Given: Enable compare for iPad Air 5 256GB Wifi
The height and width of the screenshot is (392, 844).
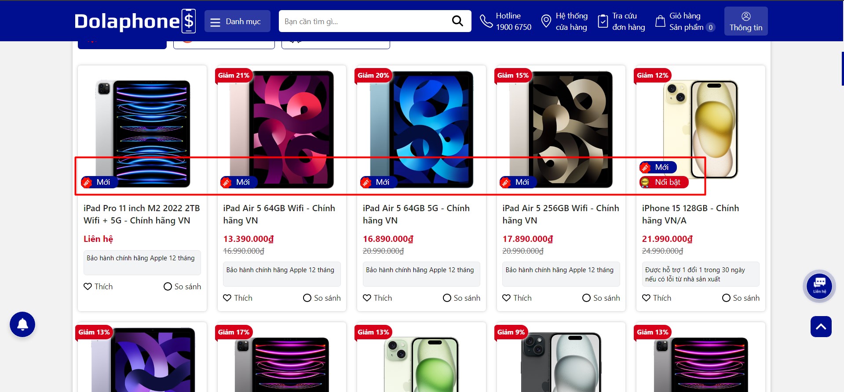Looking at the screenshot, I should pos(586,298).
